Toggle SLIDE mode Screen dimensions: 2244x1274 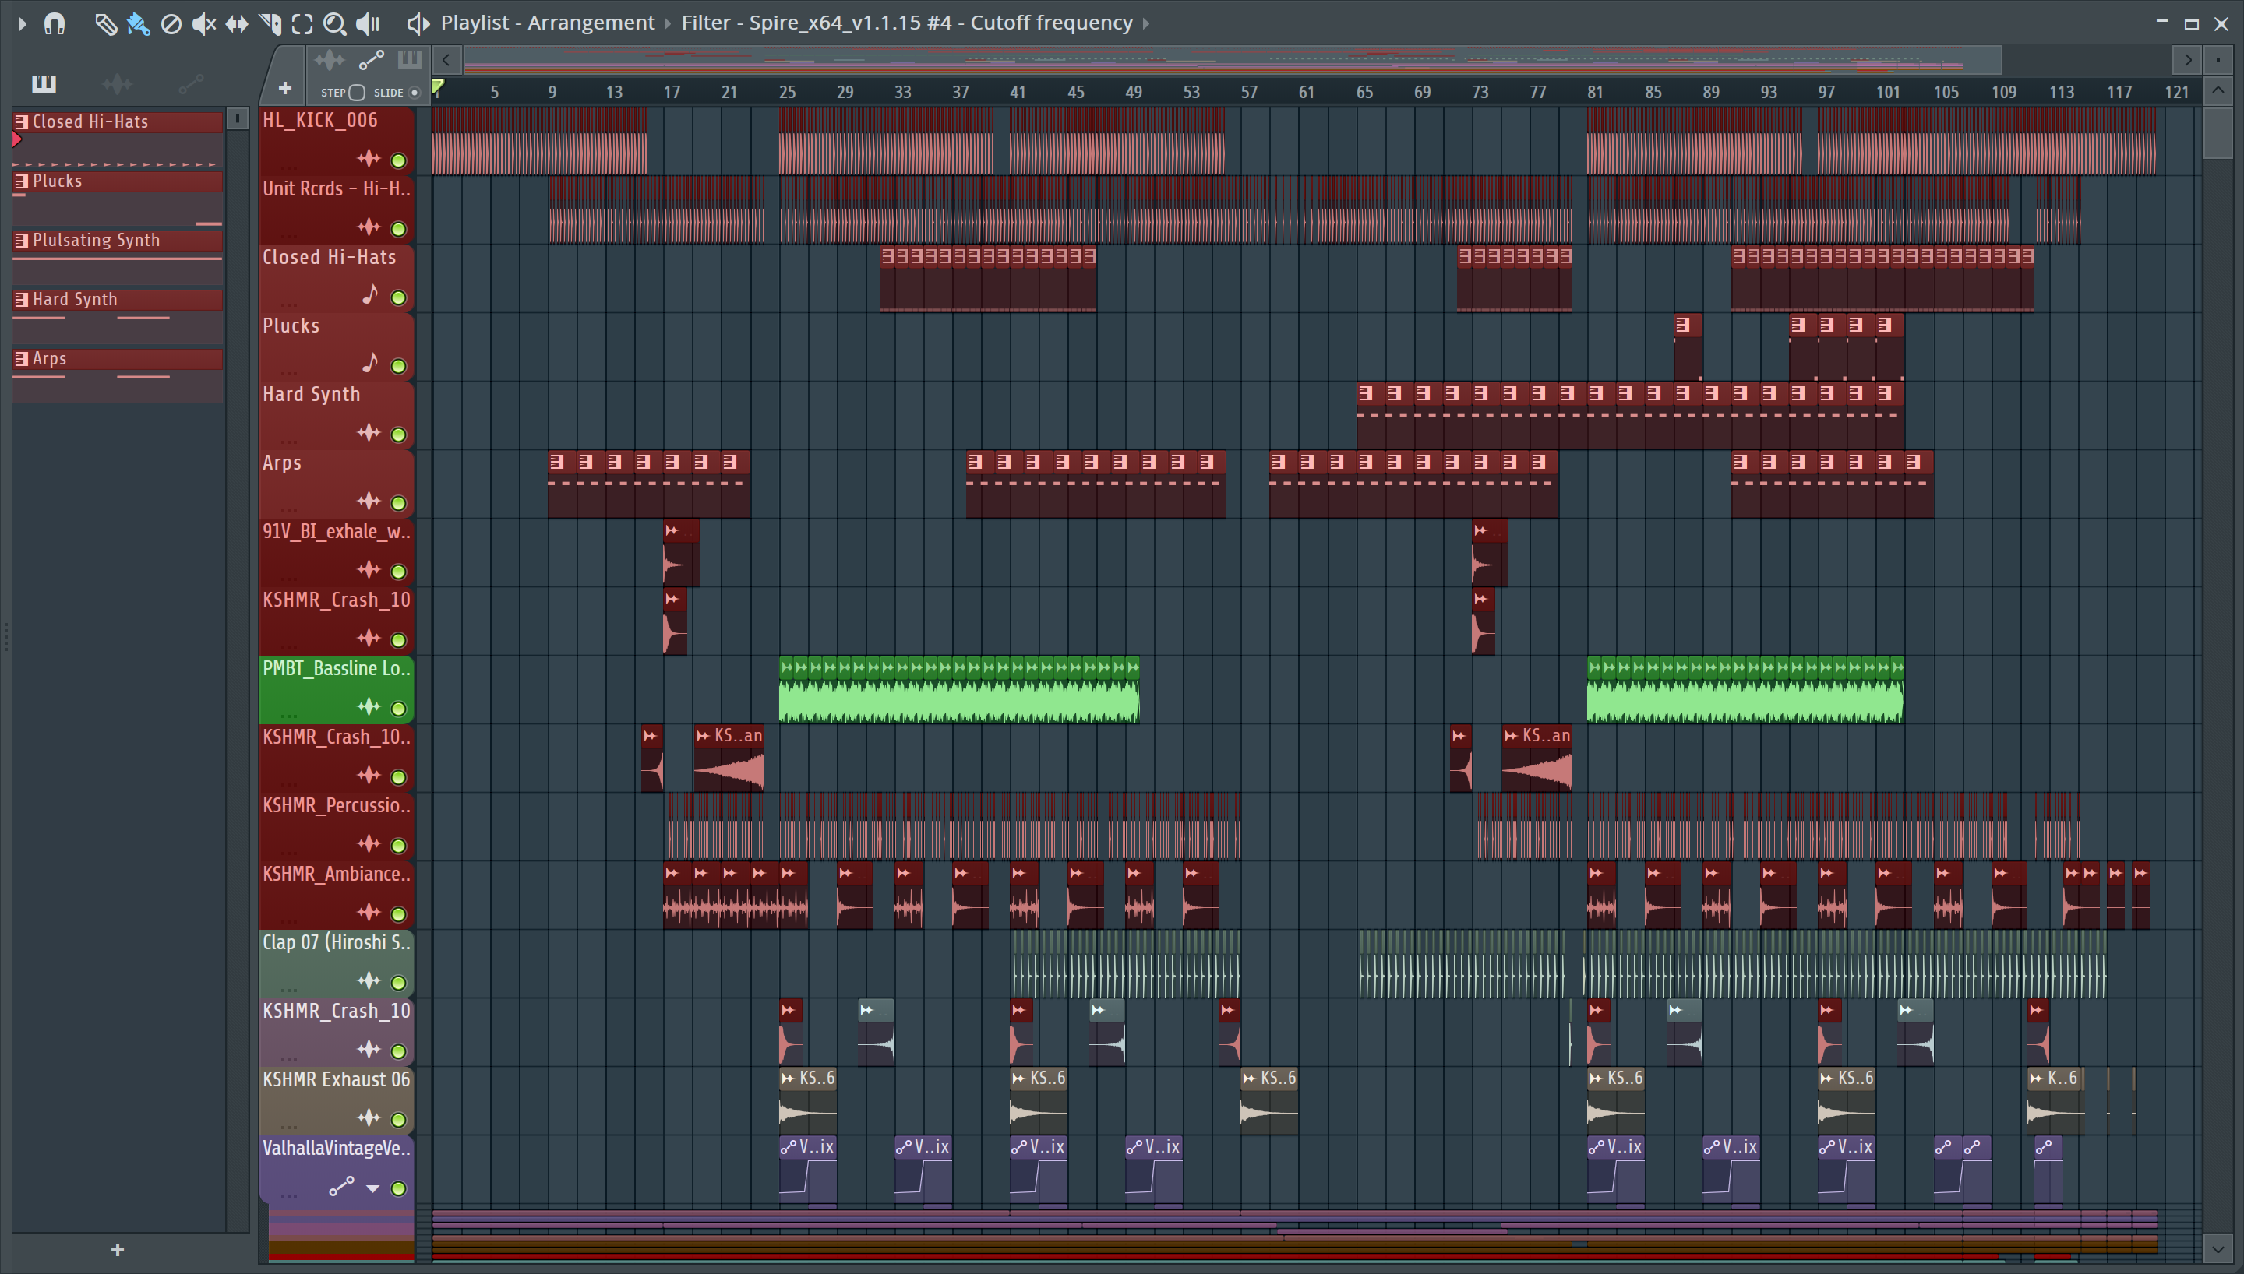(415, 93)
